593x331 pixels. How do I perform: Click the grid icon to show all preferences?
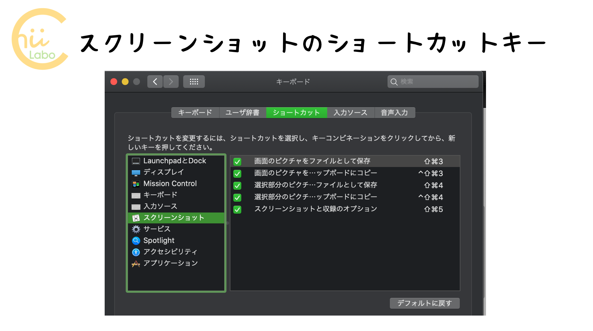pos(194,82)
